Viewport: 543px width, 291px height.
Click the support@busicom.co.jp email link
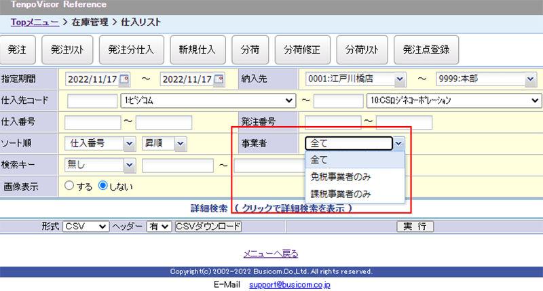coord(289,285)
